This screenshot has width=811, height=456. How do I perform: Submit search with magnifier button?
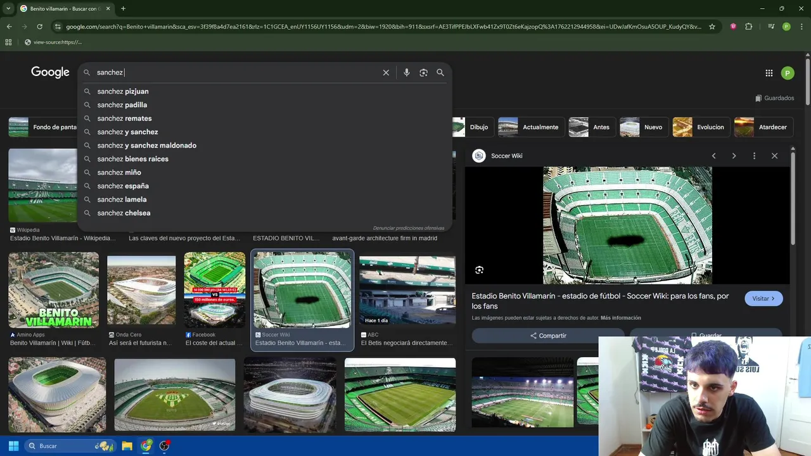[440, 73]
